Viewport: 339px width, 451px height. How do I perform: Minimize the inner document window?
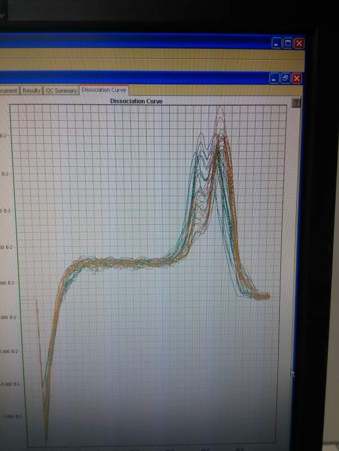[x=274, y=78]
